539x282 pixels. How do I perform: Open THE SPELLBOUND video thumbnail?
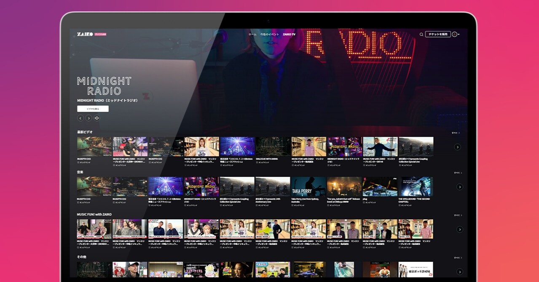point(416,186)
